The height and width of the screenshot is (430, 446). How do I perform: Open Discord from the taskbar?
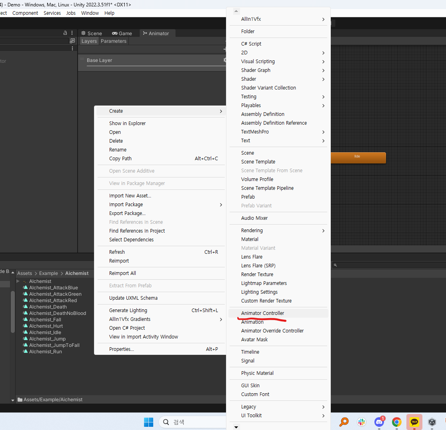[379, 422]
